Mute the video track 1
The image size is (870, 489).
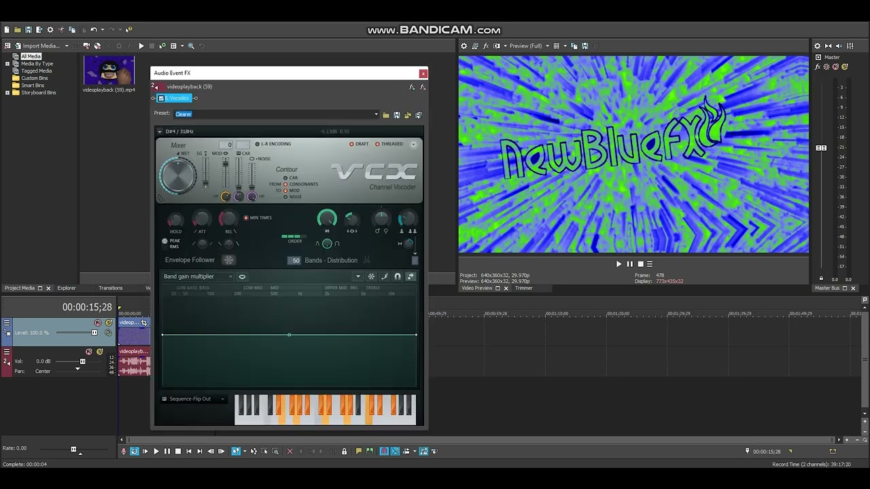(98, 323)
